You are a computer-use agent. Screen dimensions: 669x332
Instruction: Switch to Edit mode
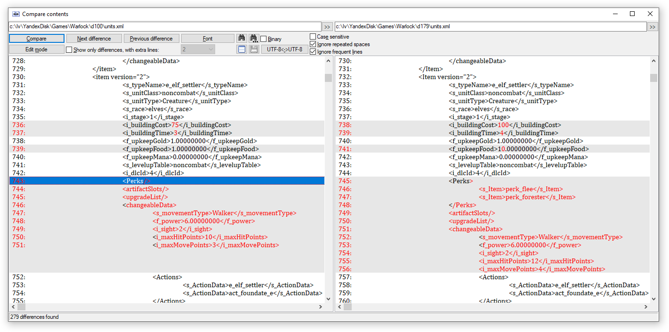tap(37, 49)
